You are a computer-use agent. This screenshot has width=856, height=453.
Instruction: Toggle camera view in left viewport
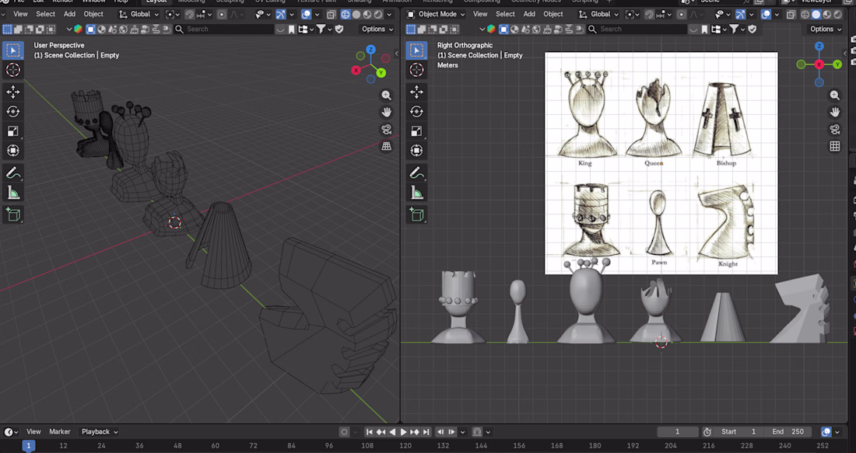click(x=387, y=129)
